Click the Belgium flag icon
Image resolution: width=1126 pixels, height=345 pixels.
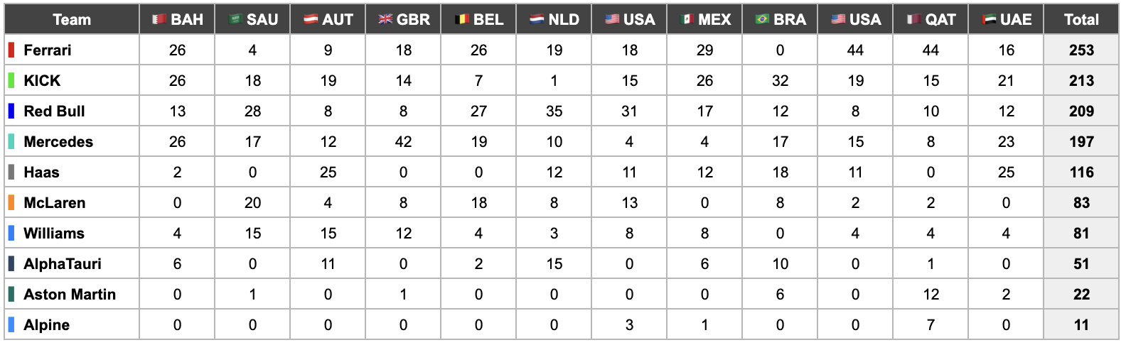click(x=461, y=20)
